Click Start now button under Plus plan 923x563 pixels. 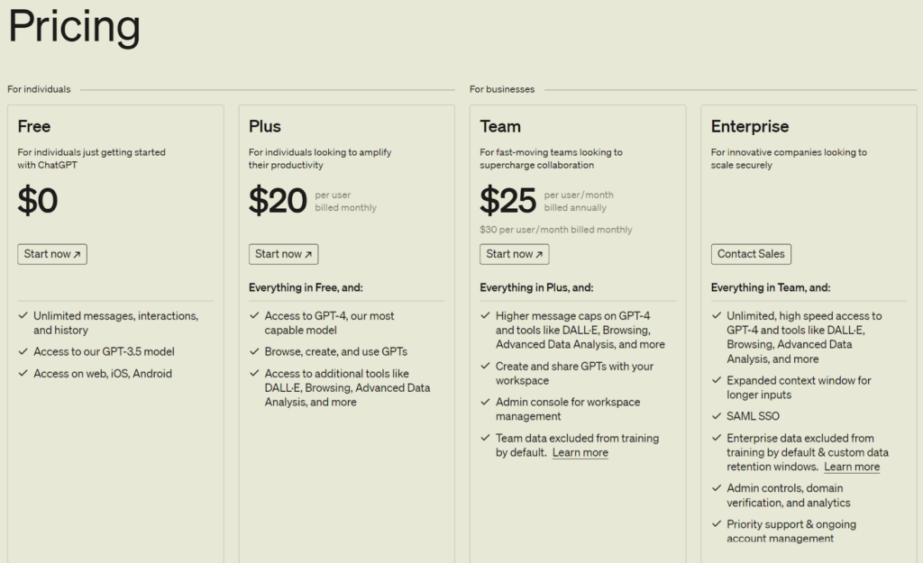tap(283, 254)
